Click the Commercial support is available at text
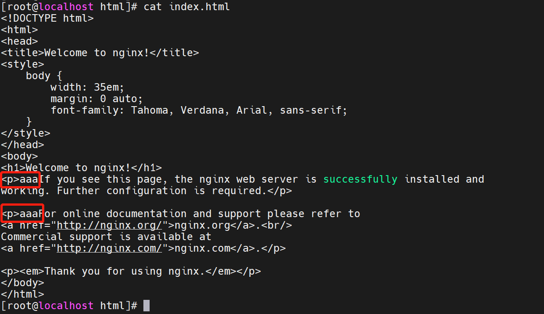 pyautogui.click(x=106, y=237)
